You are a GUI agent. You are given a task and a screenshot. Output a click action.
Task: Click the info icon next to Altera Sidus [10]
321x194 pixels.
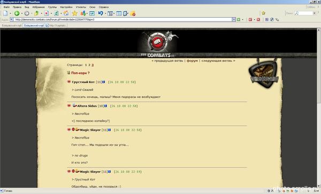pos(105,106)
